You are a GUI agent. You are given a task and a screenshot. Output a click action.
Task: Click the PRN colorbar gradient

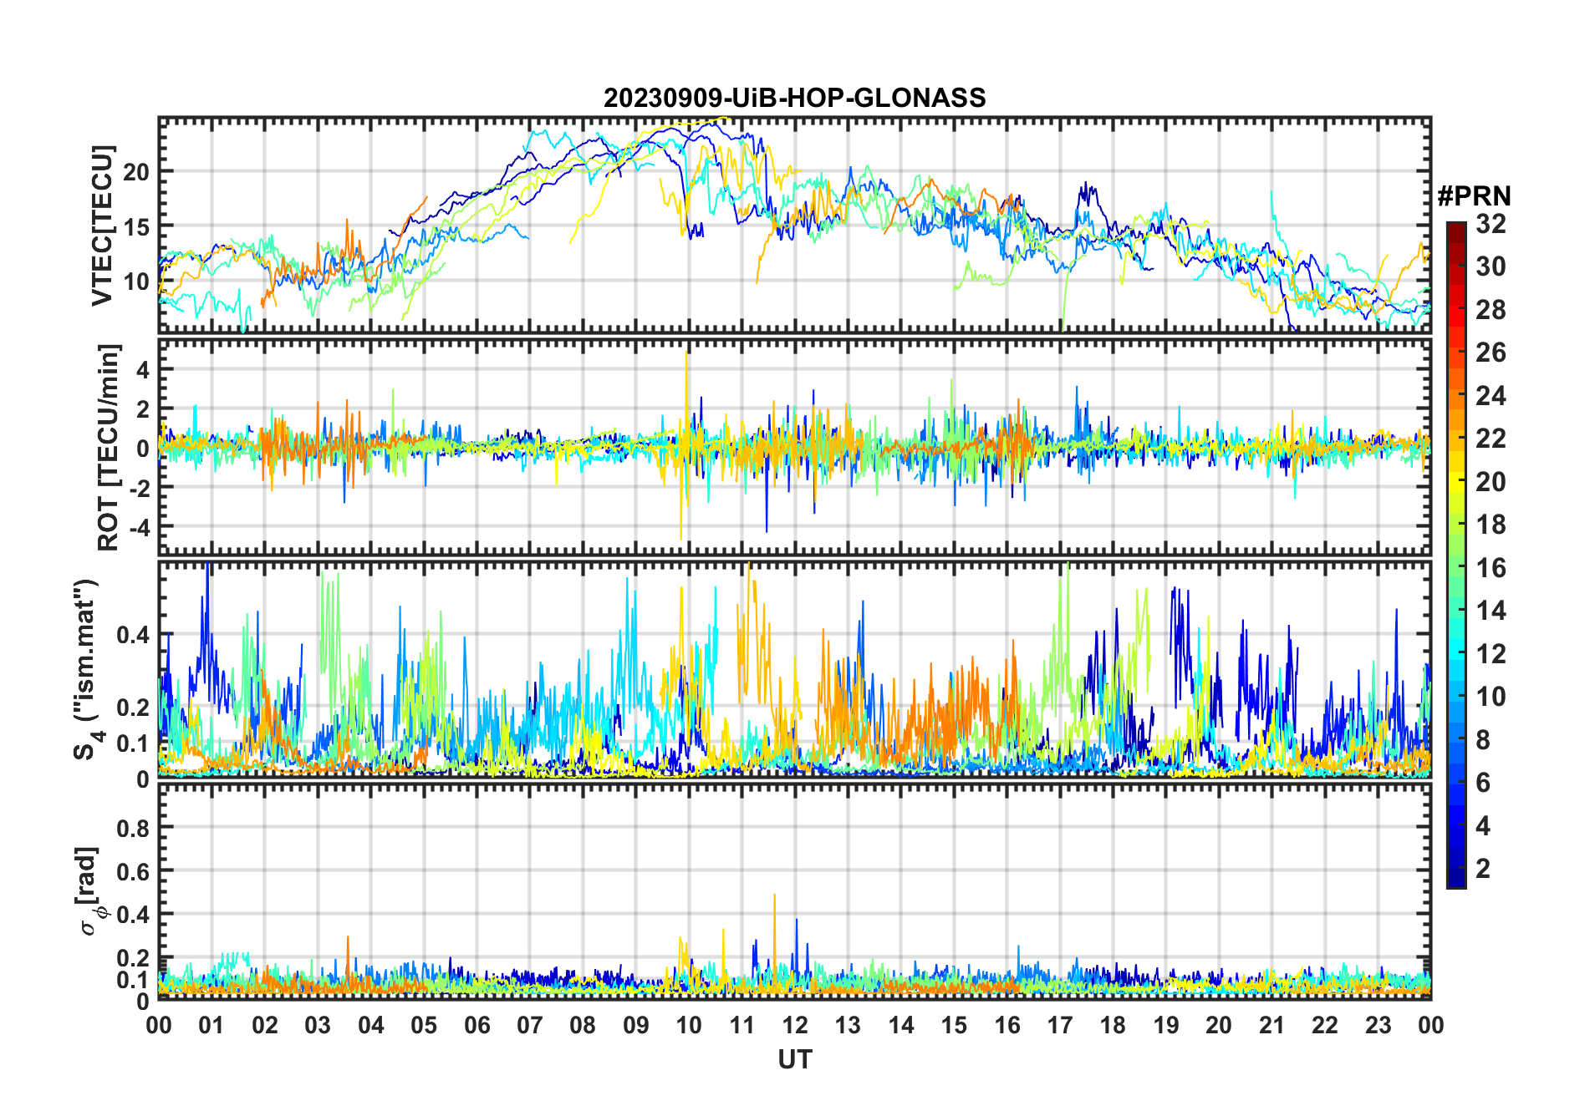[1455, 555]
